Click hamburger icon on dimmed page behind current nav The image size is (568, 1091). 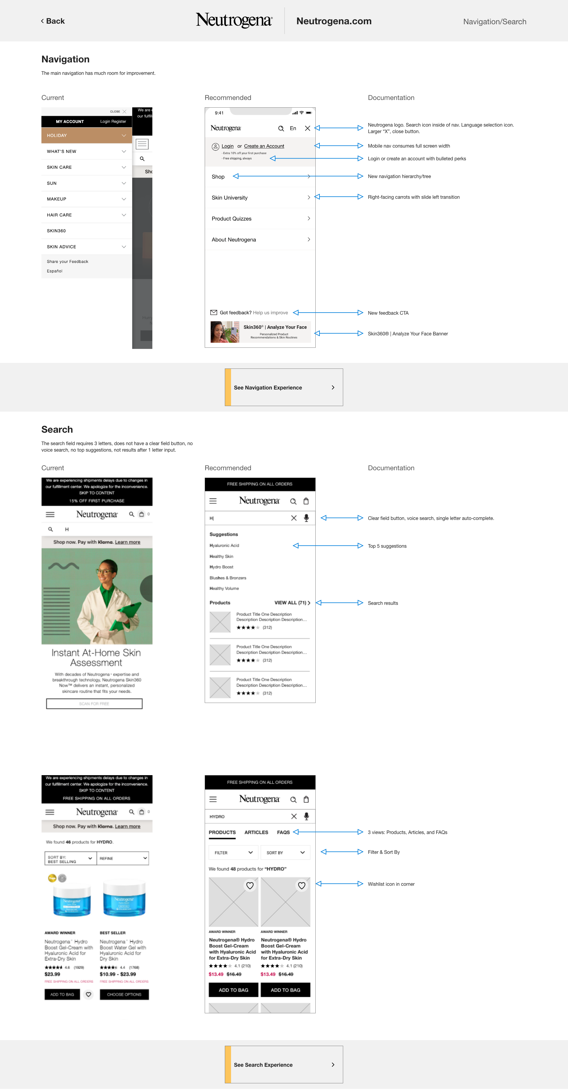coord(142,144)
